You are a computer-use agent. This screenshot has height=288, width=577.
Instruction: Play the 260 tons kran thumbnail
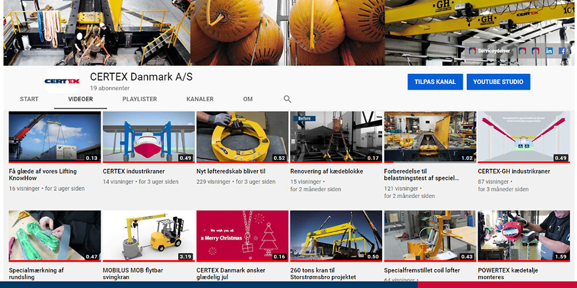tap(336, 236)
